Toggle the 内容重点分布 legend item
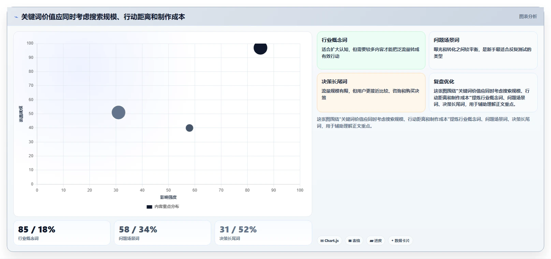This screenshot has height=259, width=551. click(x=163, y=207)
